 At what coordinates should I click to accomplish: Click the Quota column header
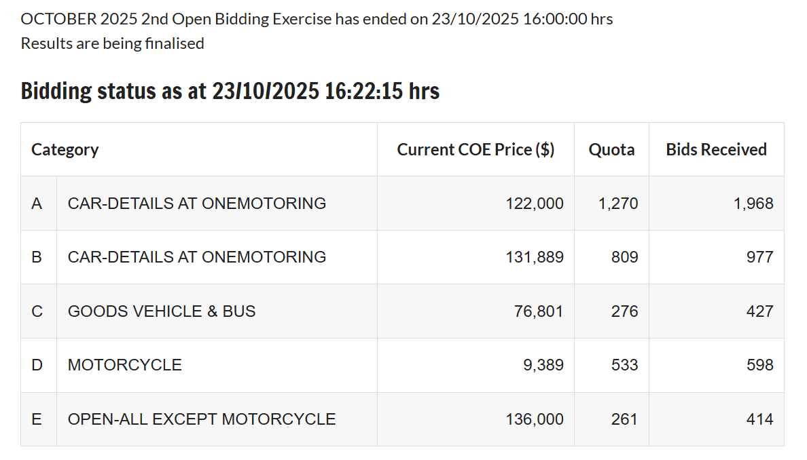pos(611,149)
